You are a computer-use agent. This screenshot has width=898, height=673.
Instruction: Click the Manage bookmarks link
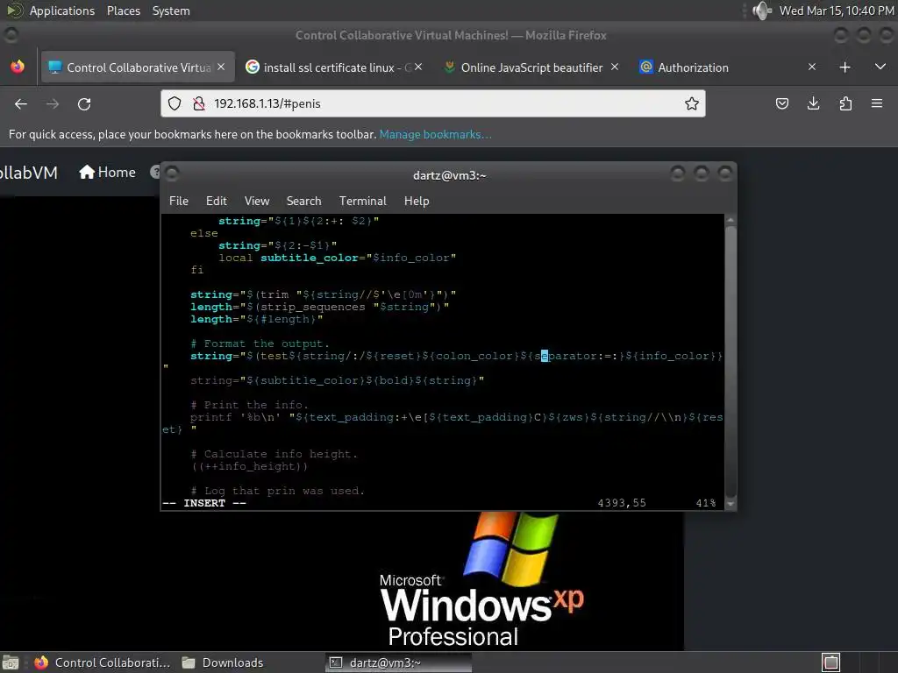[435, 134]
